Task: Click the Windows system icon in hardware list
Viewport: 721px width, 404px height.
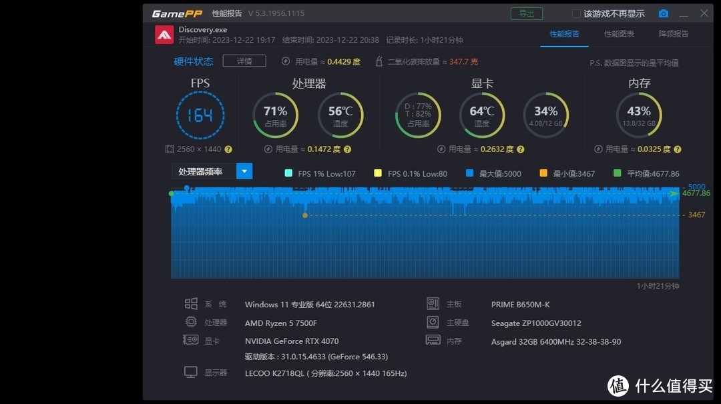Action: click(191, 304)
